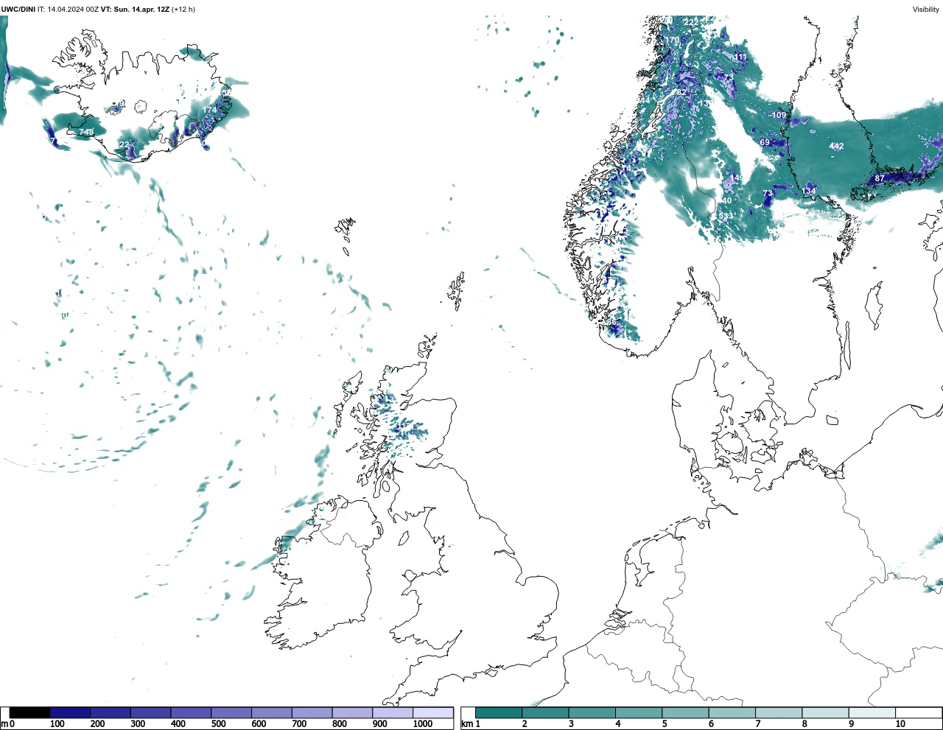The image size is (943, 730).
Task: Click the '(+12 h)' forecast offset text
Action: click(x=183, y=10)
